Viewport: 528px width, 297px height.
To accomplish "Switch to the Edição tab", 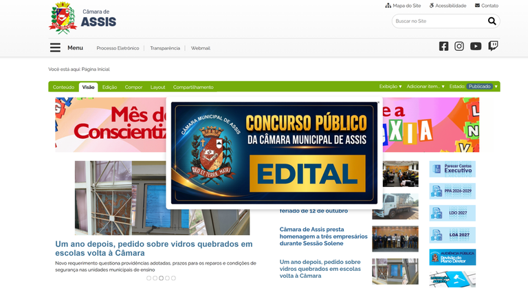I will (x=109, y=87).
